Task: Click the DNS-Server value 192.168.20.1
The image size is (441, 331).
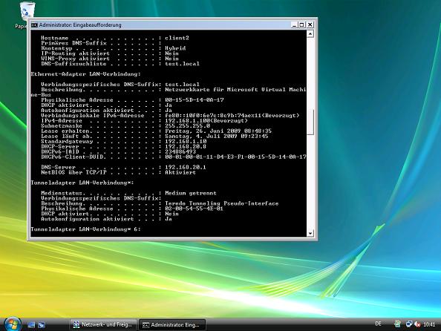Action: click(x=186, y=167)
